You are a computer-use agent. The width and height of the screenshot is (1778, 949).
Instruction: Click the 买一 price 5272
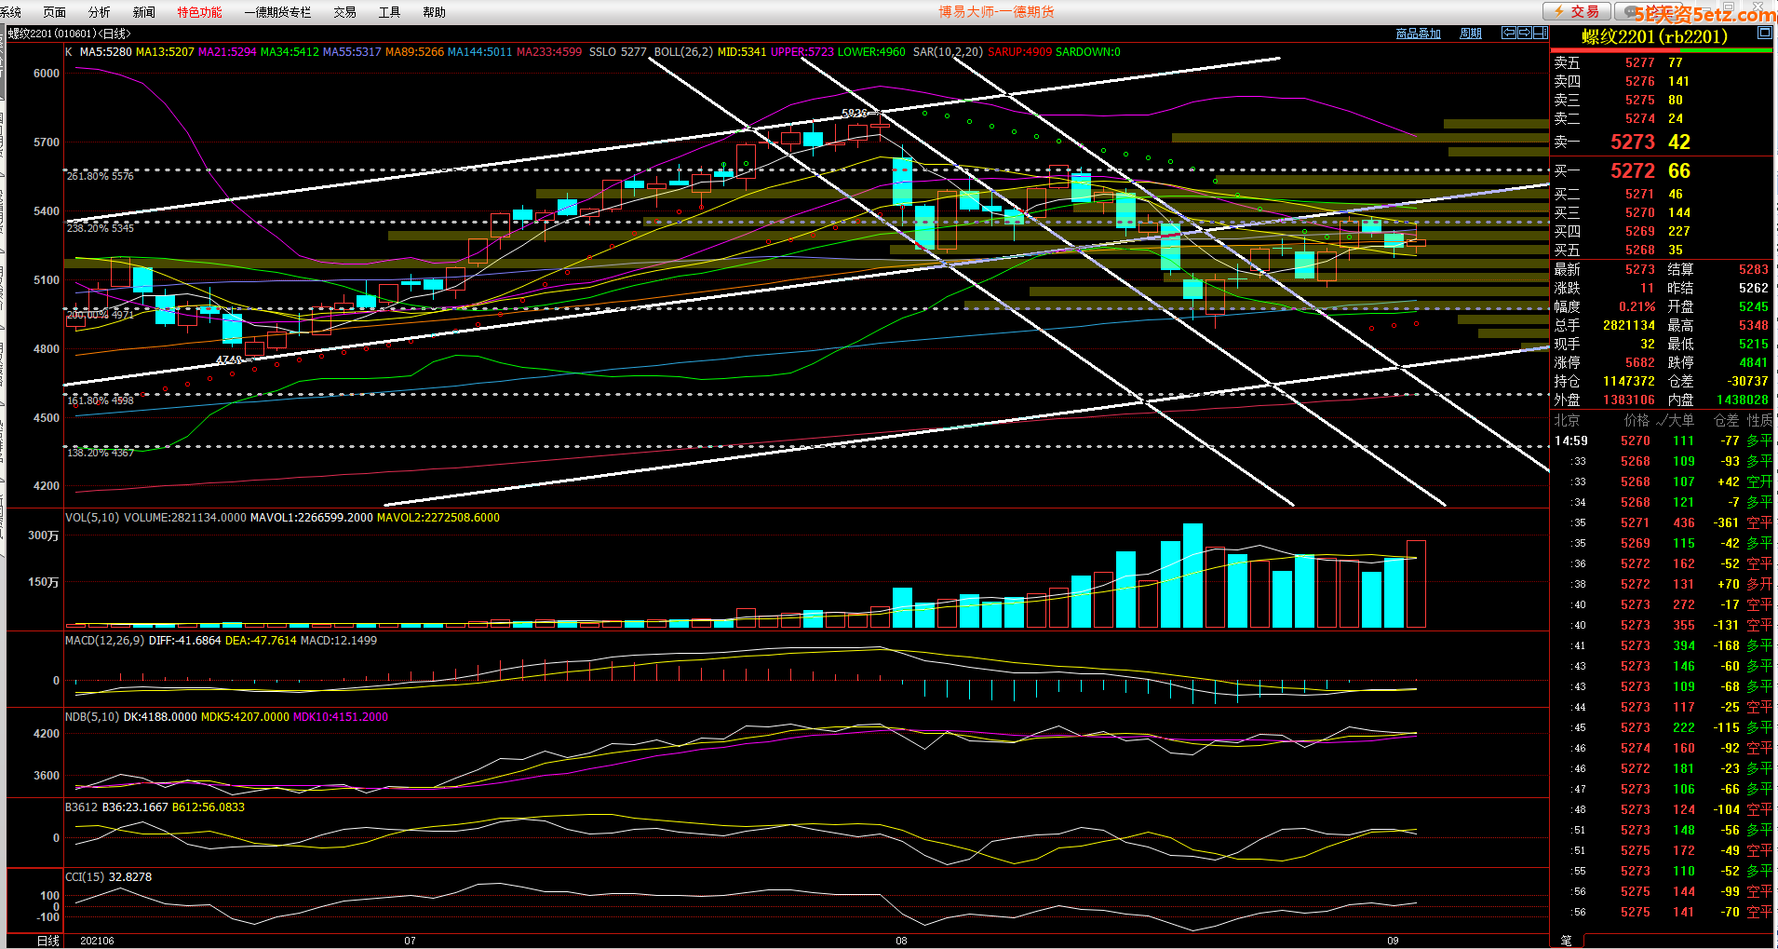[1633, 171]
